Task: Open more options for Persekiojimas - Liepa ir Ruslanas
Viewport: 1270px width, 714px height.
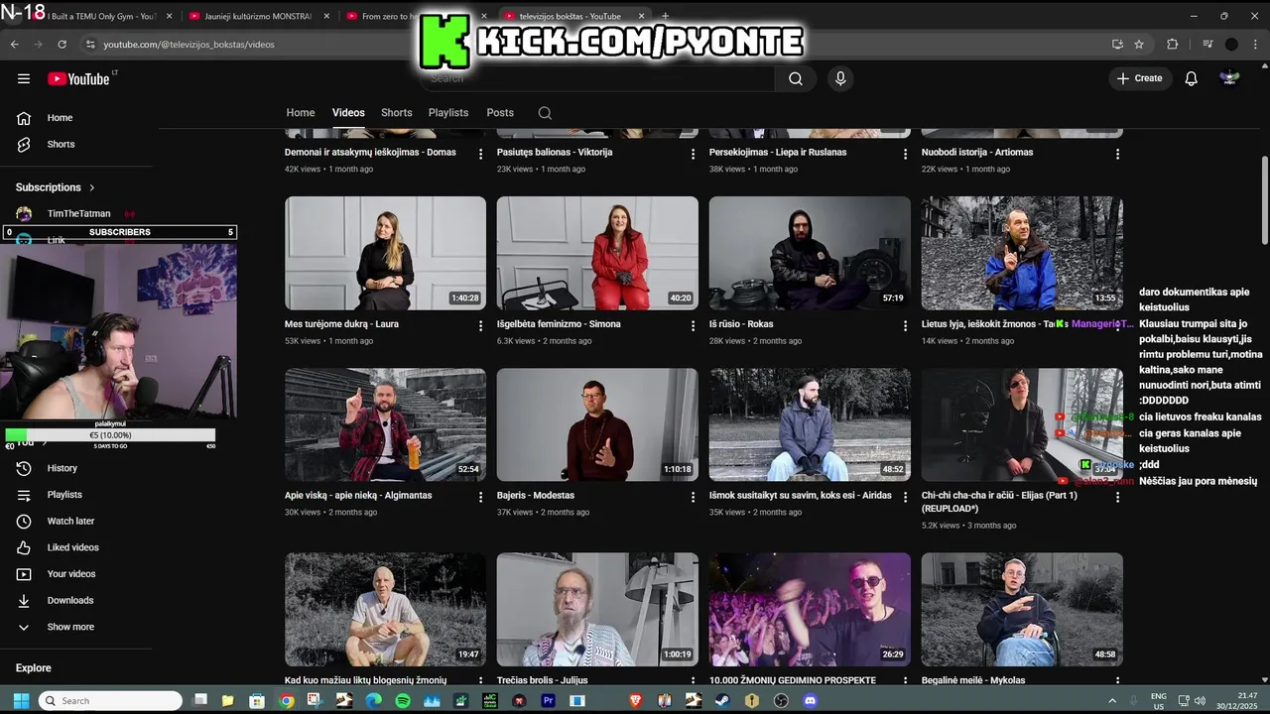Action: [x=905, y=154]
